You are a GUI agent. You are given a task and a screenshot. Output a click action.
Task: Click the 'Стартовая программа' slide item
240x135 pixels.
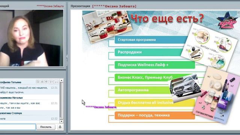[151, 40]
